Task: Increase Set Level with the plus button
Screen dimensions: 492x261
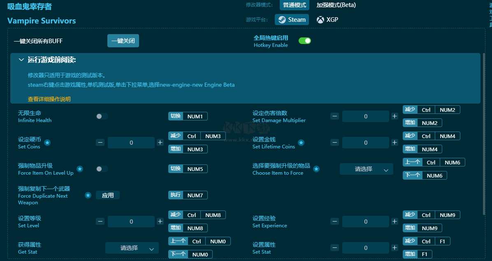Action: [x=160, y=222]
